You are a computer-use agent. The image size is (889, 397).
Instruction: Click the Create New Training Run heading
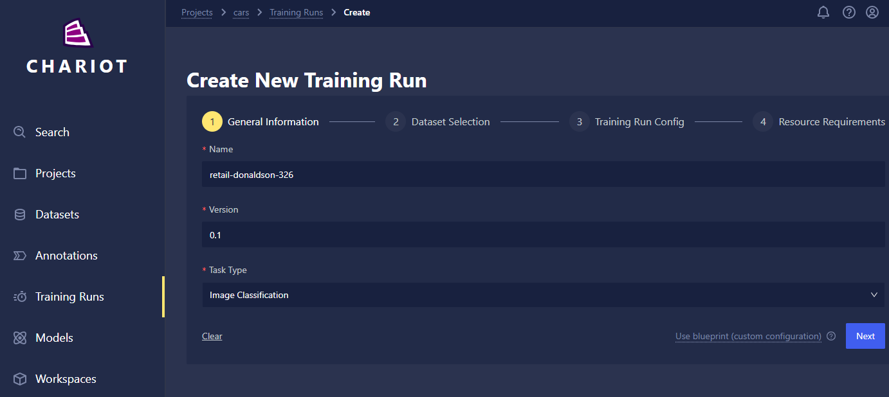pyautogui.click(x=307, y=80)
